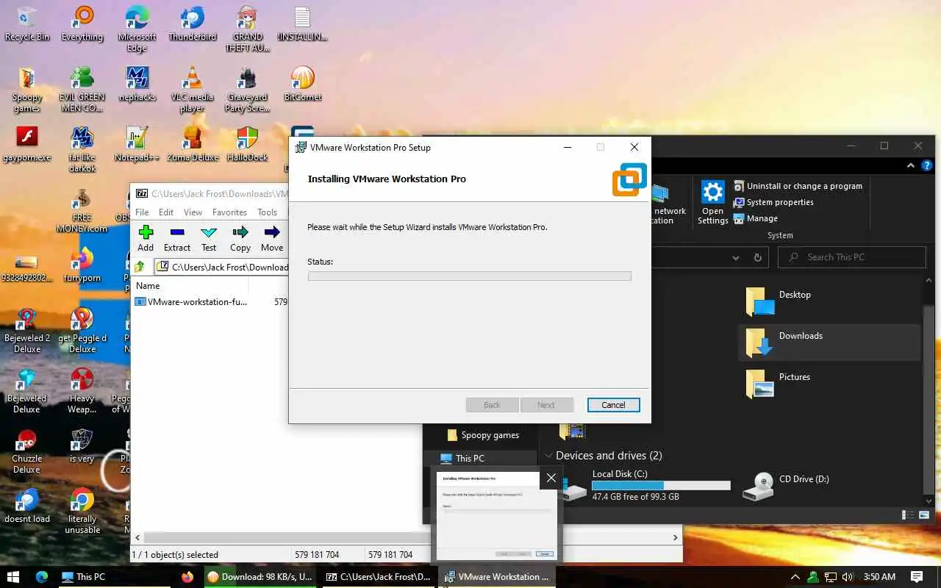
Task: Select the Spoopy games desktop folder
Action: pos(27,89)
